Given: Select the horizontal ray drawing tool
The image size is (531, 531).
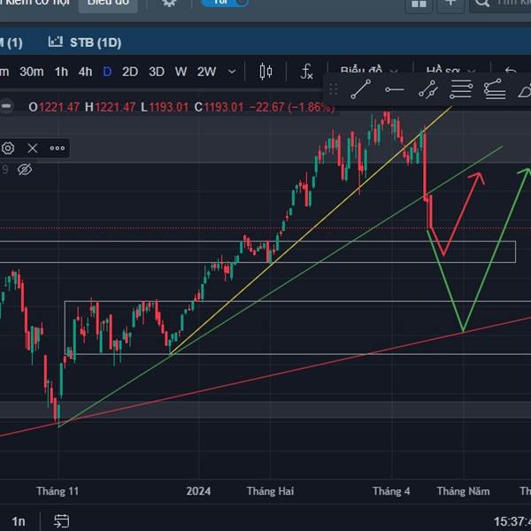Looking at the screenshot, I should coord(395,89).
